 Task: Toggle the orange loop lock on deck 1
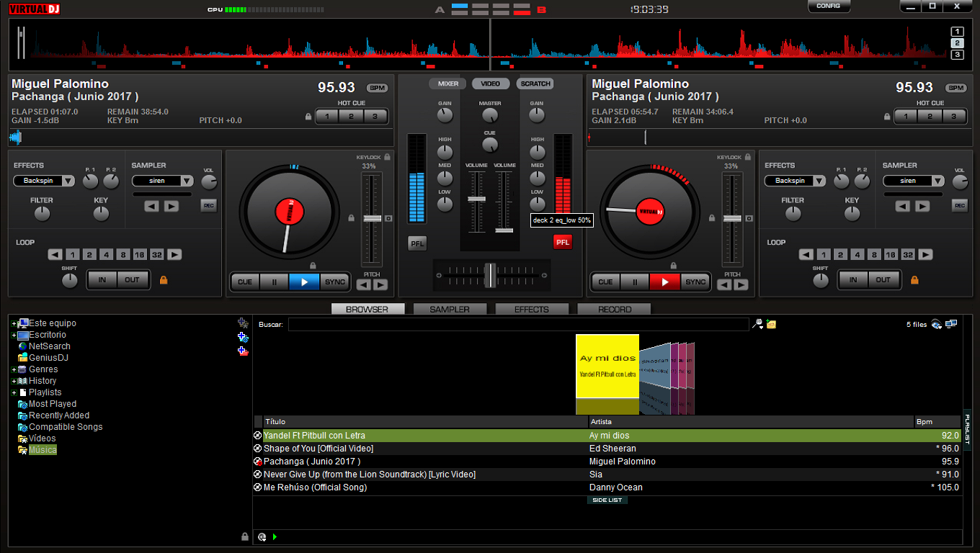pos(164,279)
